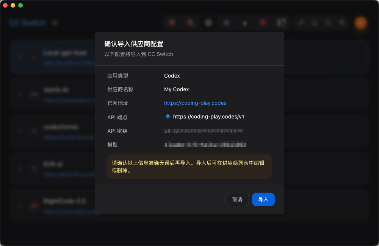The width and height of the screenshot is (379, 246).
Task: Click the "My Codex" provider name value
Action: click(x=177, y=89)
